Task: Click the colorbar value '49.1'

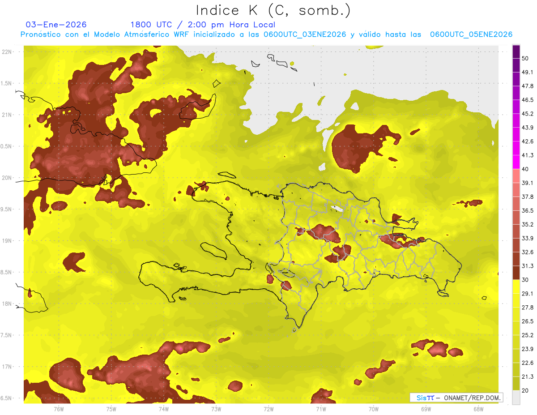Action: (528, 72)
